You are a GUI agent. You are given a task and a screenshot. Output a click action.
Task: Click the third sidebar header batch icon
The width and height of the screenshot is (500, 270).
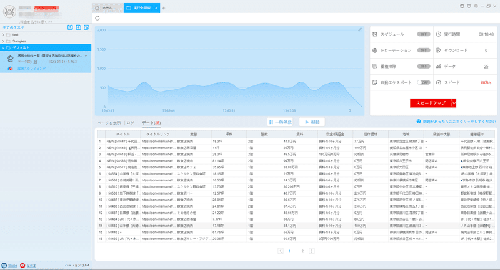(x=86, y=27)
